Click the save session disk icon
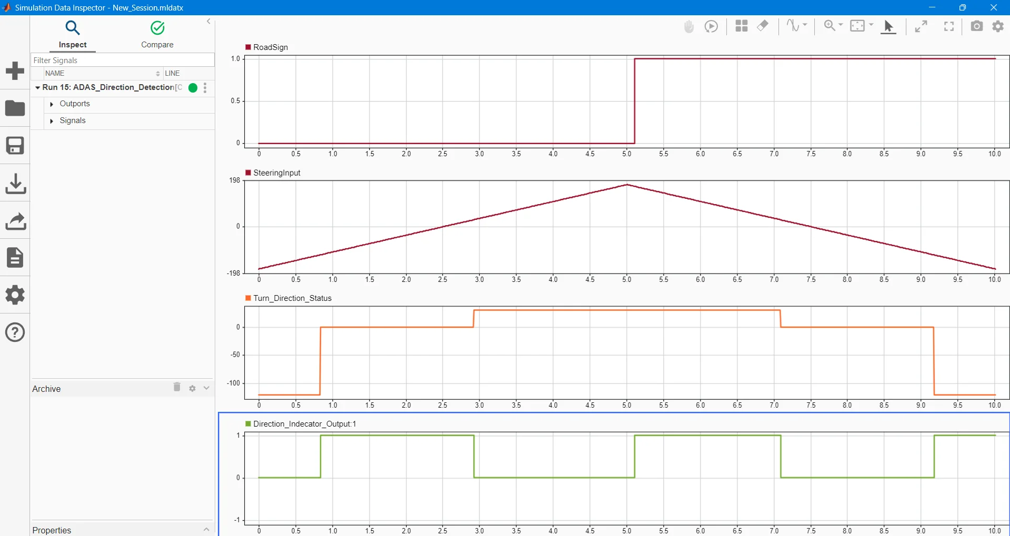The image size is (1010, 536). tap(15, 146)
